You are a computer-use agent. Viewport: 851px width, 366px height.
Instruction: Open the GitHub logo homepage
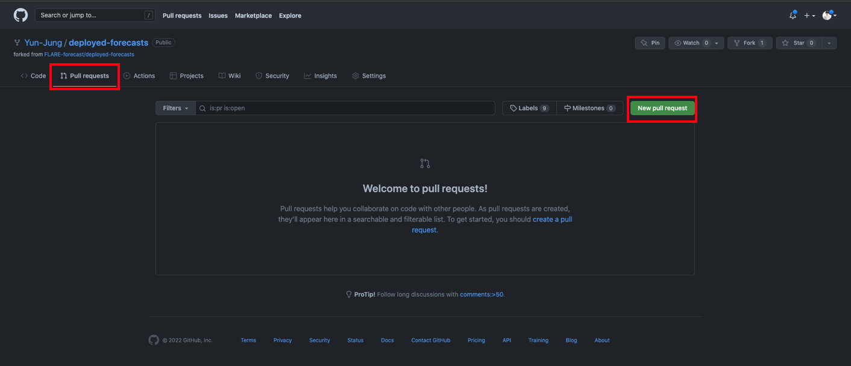[x=21, y=15]
